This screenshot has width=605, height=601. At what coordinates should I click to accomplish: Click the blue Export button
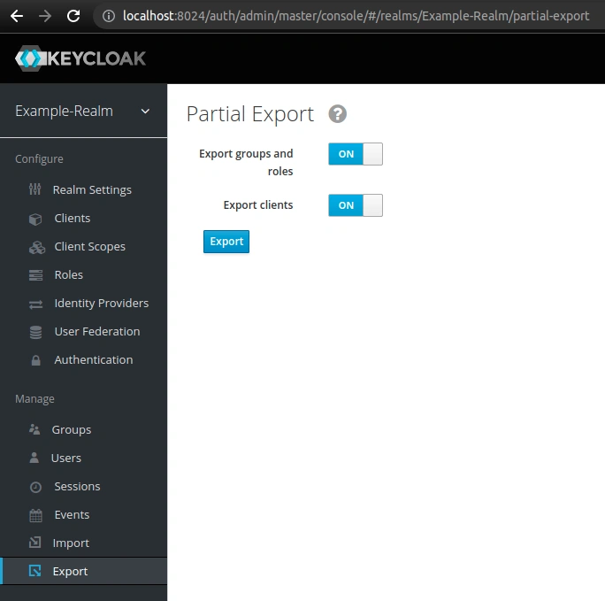coord(226,242)
